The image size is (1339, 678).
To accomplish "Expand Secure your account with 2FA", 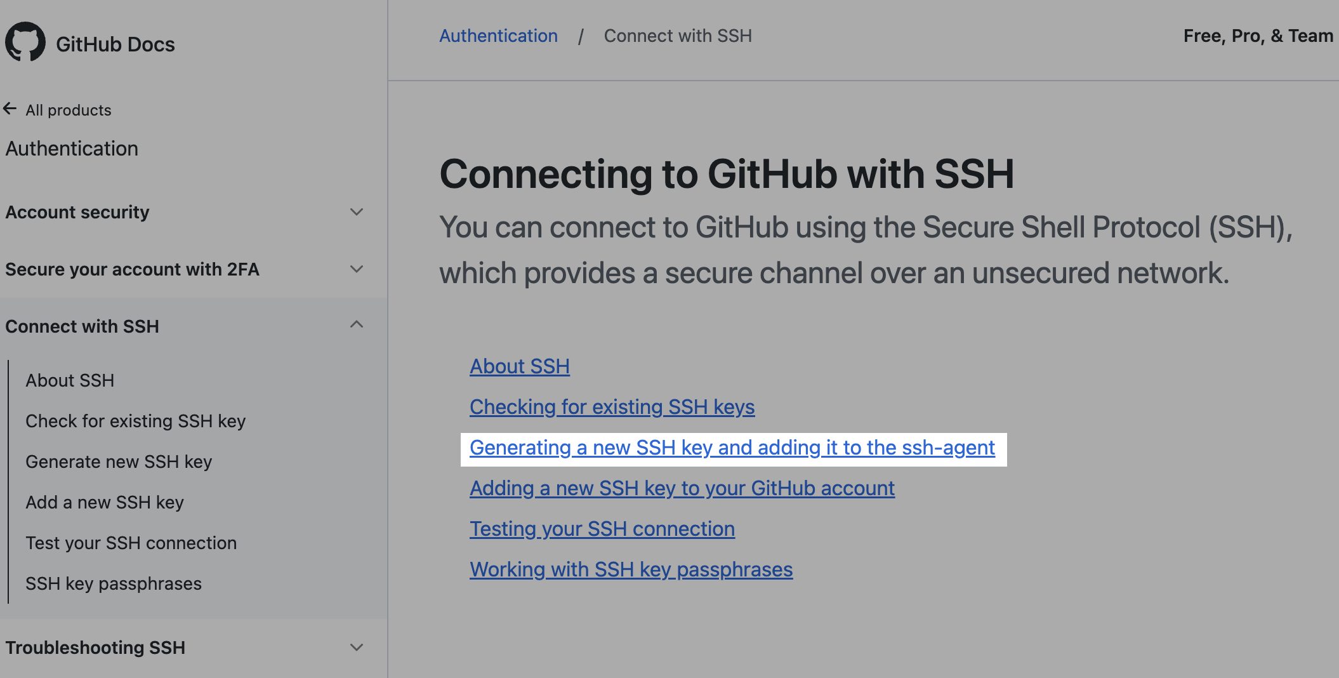I will pos(357,269).
